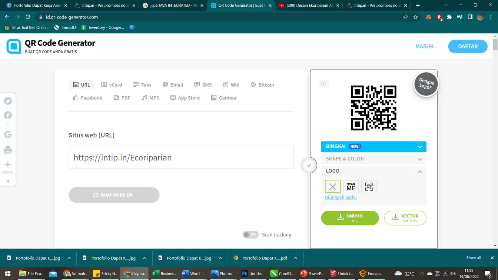Viewport: 498px width, 280px height.
Task: Open the tab search dropdown arrow
Action: [446, 5]
